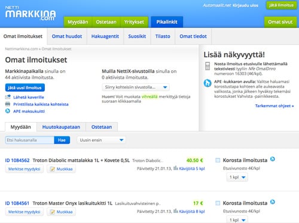Click the pencil icon in Muokkaa for Troton Diabolic

(53, 169)
